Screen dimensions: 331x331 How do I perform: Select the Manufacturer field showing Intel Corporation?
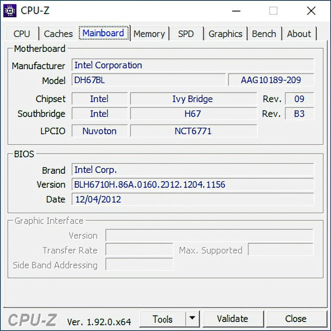pyautogui.click(x=193, y=65)
